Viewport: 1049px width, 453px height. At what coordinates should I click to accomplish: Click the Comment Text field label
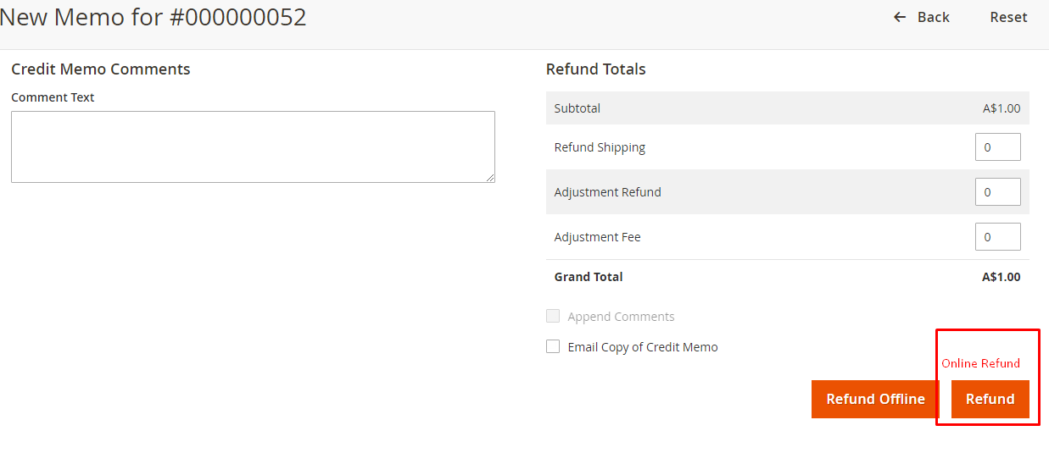click(x=53, y=97)
